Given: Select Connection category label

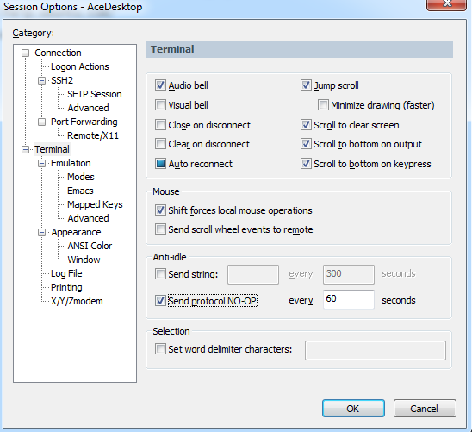Looking at the screenshot, I should [x=58, y=53].
